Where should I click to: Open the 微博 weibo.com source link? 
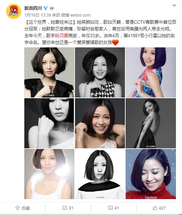click(76, 15)
